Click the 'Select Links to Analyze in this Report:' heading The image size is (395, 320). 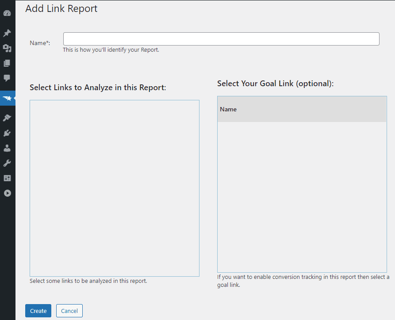pos(98,88)
